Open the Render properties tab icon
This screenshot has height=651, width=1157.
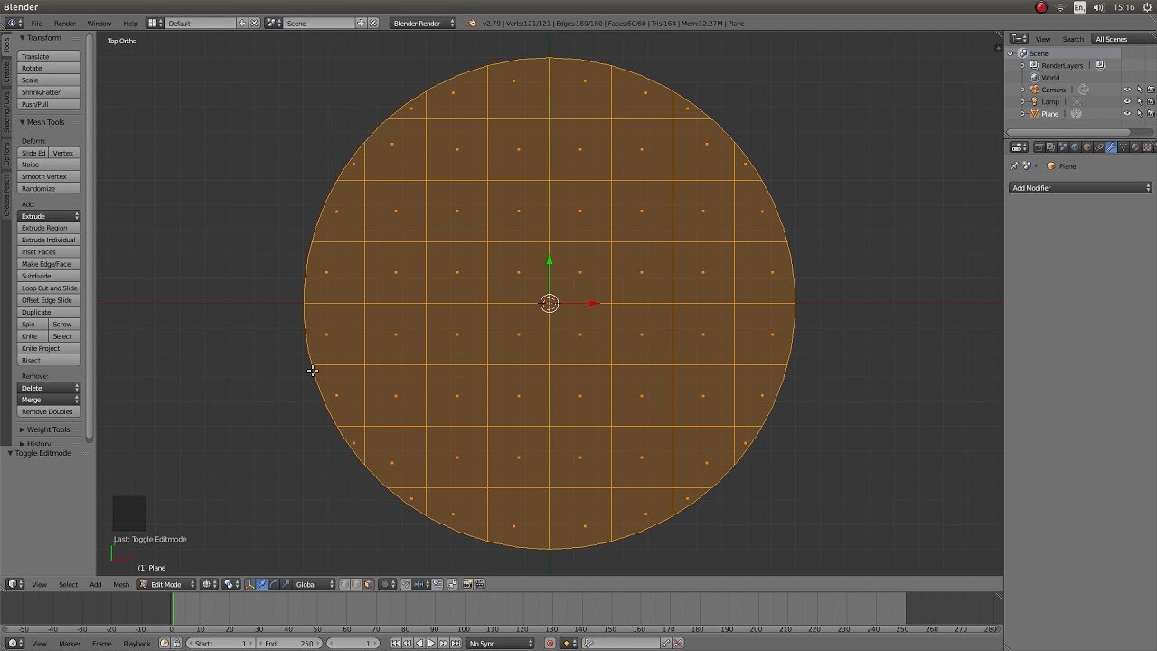point(1039,146)
